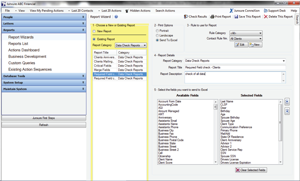Viewport: 300px width, 181px height.
Task: Open the Contact Rule Nm. dropdown
Action: (x=246, y=38)
